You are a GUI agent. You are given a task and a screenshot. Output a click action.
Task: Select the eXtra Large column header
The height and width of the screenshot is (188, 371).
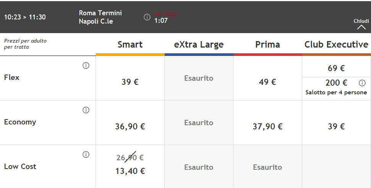point(199,45)
